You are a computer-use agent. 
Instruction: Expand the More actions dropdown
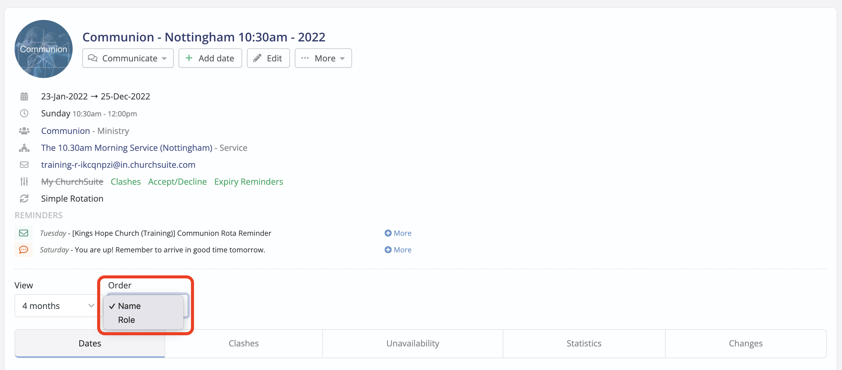(323, 58)
